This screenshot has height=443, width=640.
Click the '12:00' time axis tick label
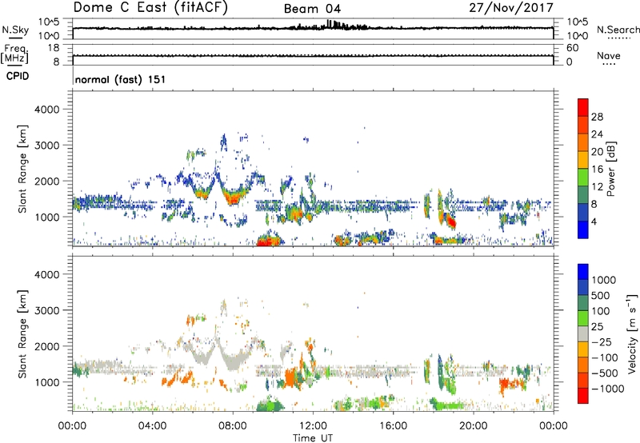[x=313, y=426]
